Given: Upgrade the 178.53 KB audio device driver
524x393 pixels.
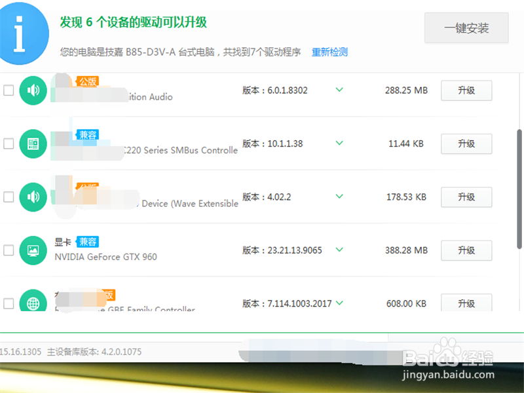Looking at the screenshot, I should tap(466, 197).
